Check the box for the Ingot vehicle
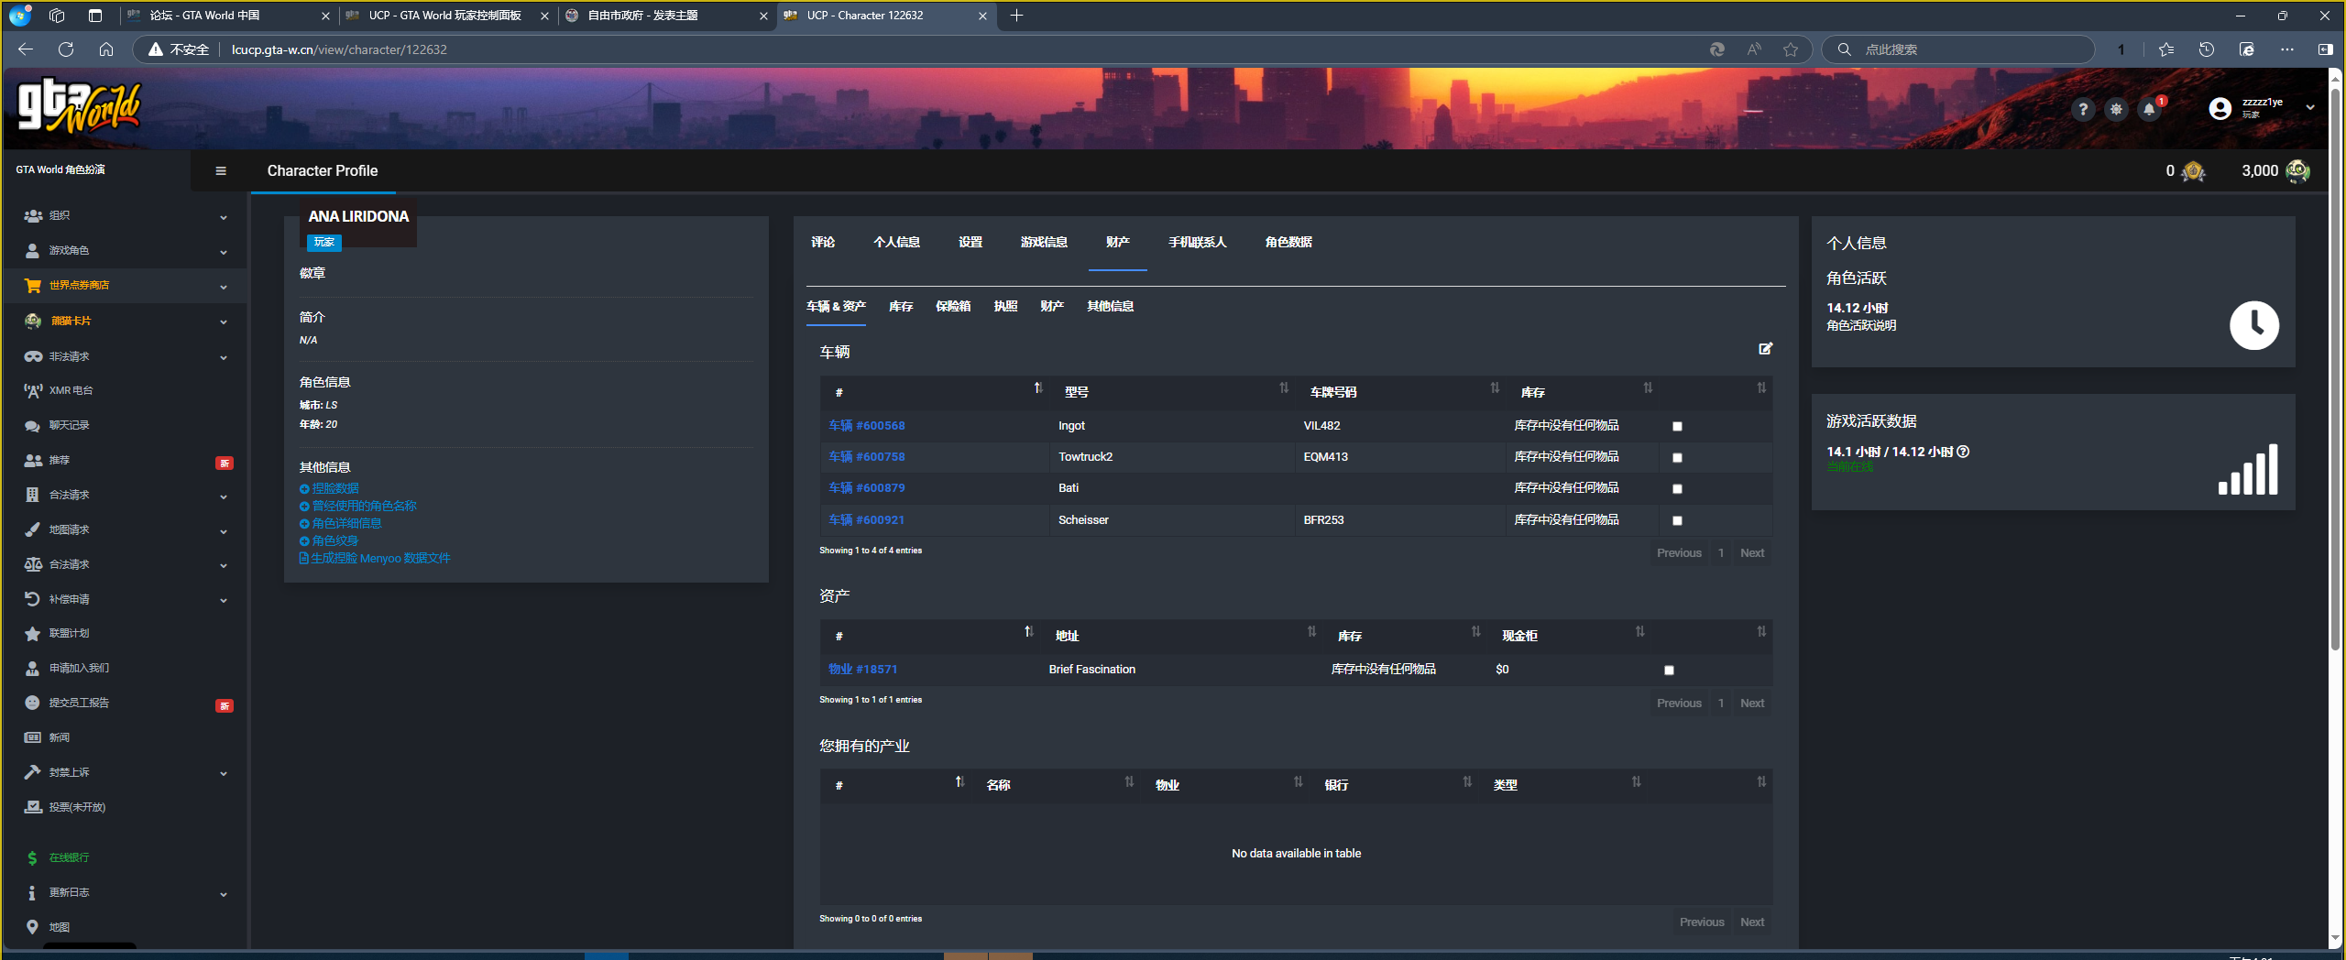The width and height of the screenshot is (2346, 960). click(1677, 426)
